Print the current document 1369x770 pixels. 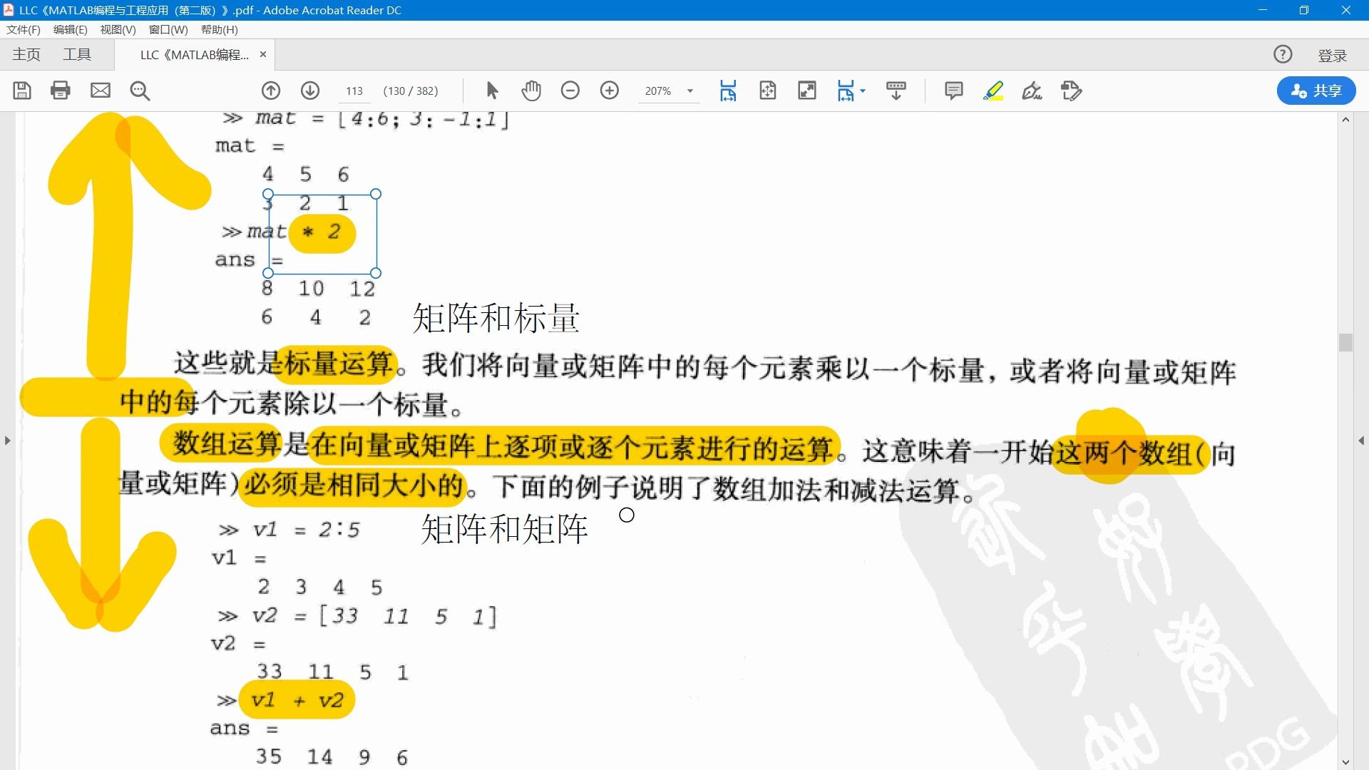click(61, 91)
